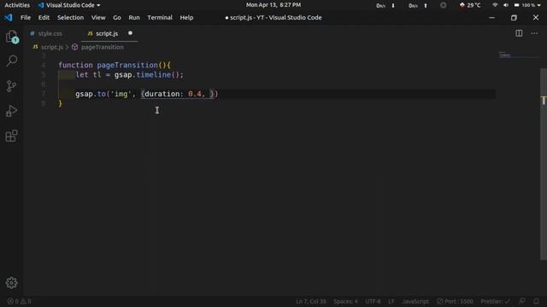
Task: Select the script.js tab
Action: click(107, 33)
